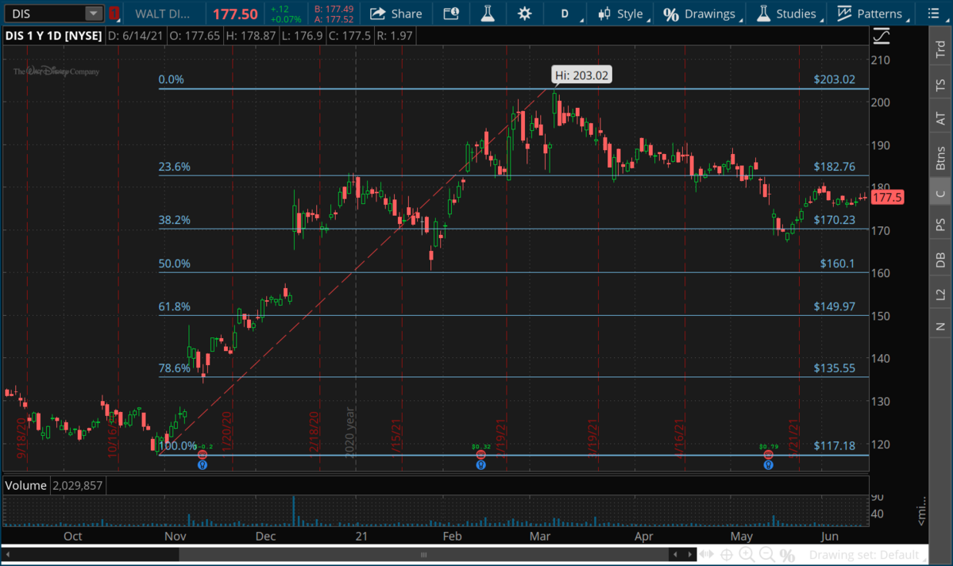Click the percent icon in bottom bar

pyautogui.click(x=788, y=555)
